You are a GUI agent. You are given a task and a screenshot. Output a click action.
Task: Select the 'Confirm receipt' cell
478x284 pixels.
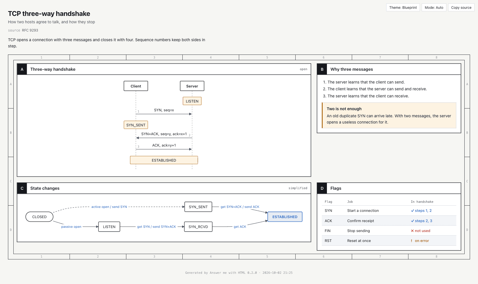point(360,221)
